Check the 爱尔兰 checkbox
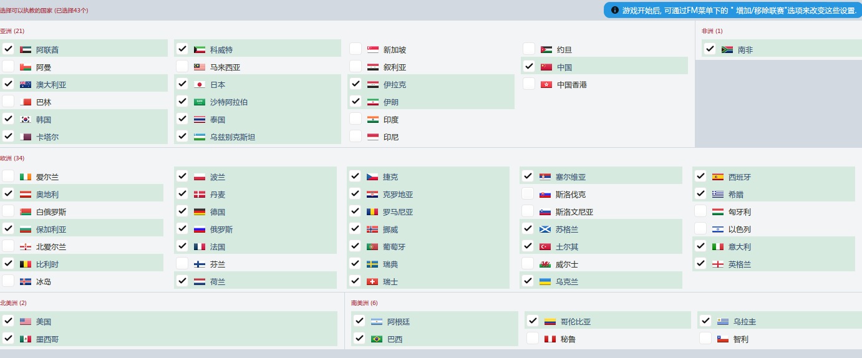 (8, 176)
